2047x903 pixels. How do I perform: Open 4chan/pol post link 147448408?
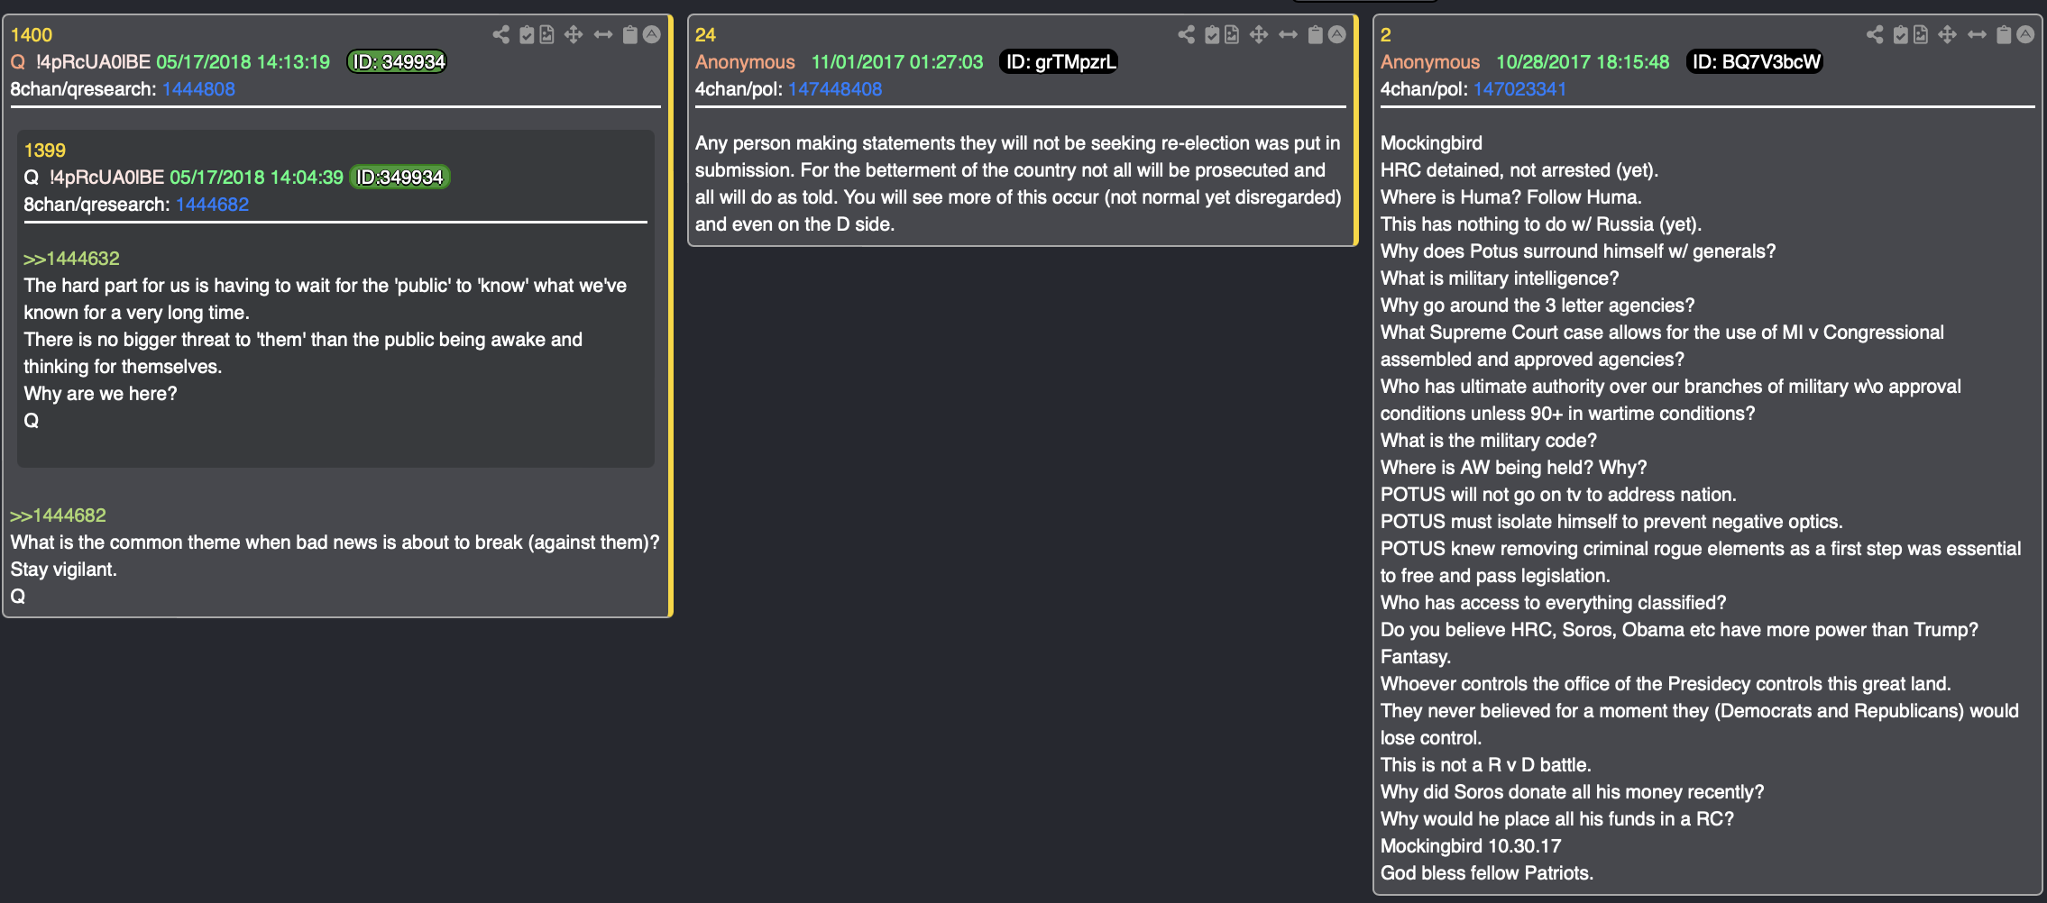click(835, 89)
